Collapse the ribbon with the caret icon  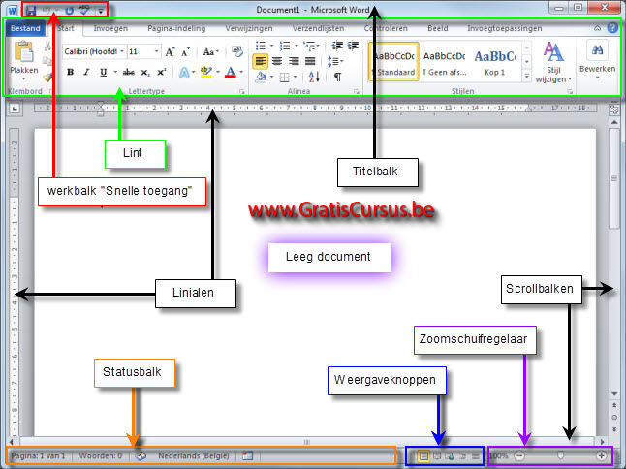pos(597,28)
